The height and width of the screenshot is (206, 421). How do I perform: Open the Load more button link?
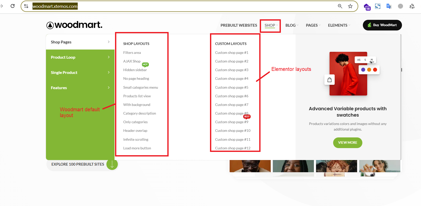pyautogui.click(x=137, y=148)
